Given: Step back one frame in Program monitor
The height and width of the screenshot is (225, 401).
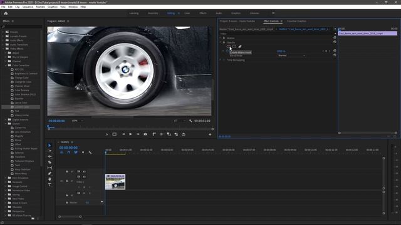Looking at the screenshot, I should [123, 134].
